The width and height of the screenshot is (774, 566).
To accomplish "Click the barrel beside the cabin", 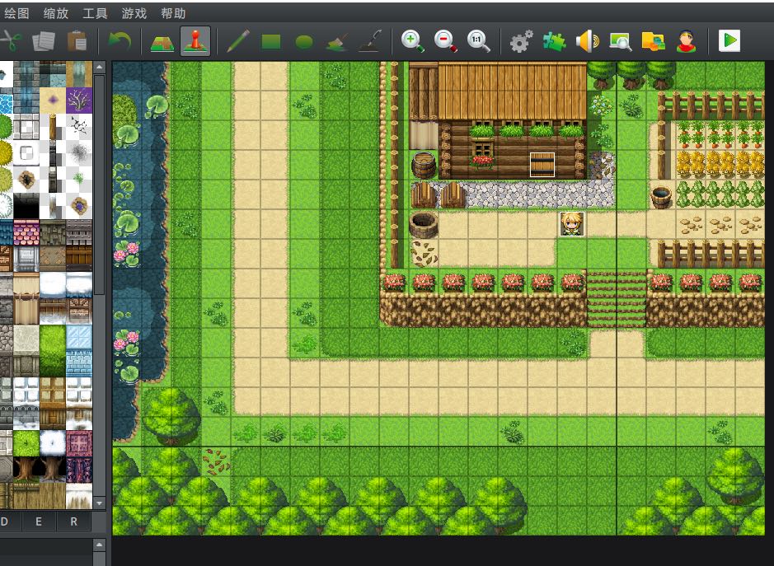I will 424,166.
